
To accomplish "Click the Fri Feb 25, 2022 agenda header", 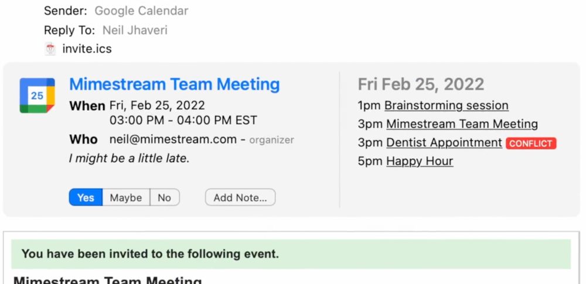I will [421, 84].
